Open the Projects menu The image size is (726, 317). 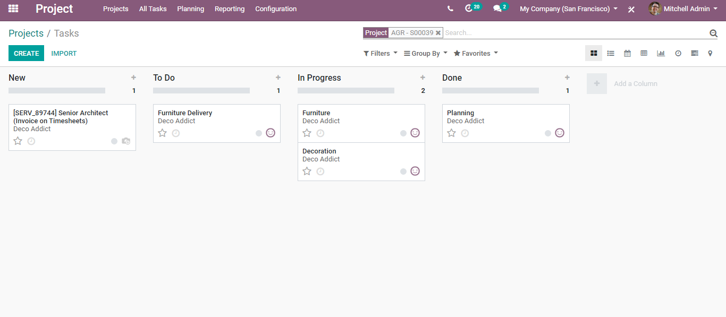point(116,8)
